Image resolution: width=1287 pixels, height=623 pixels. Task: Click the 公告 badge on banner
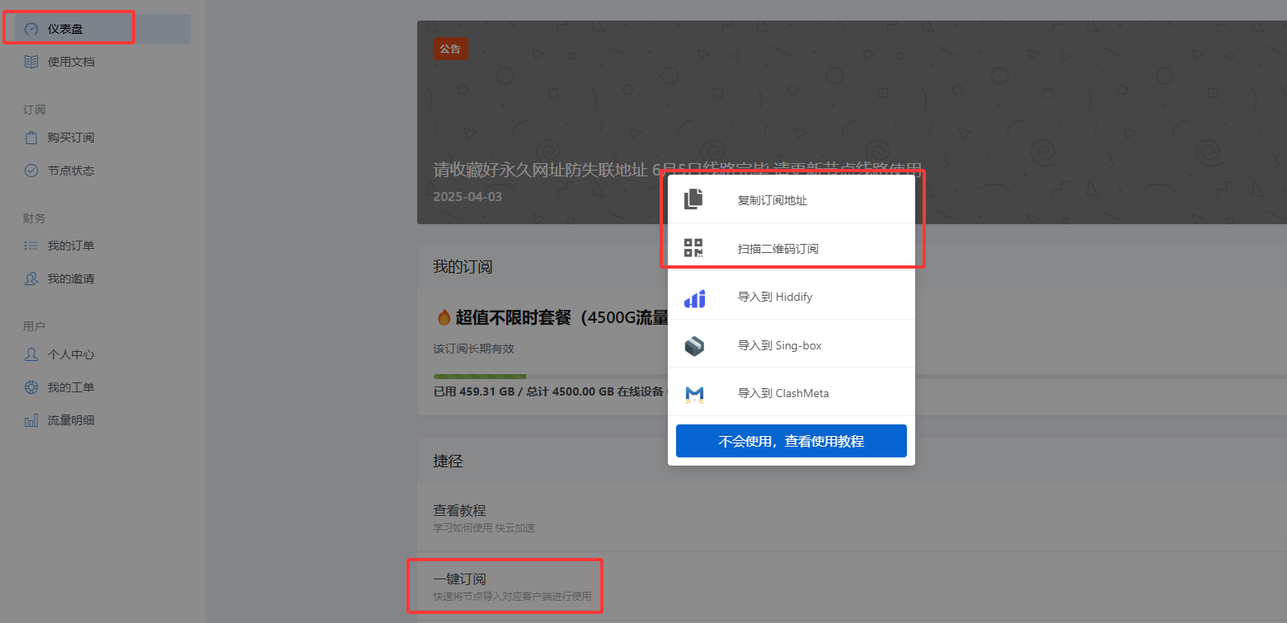[x=450, y=49]
